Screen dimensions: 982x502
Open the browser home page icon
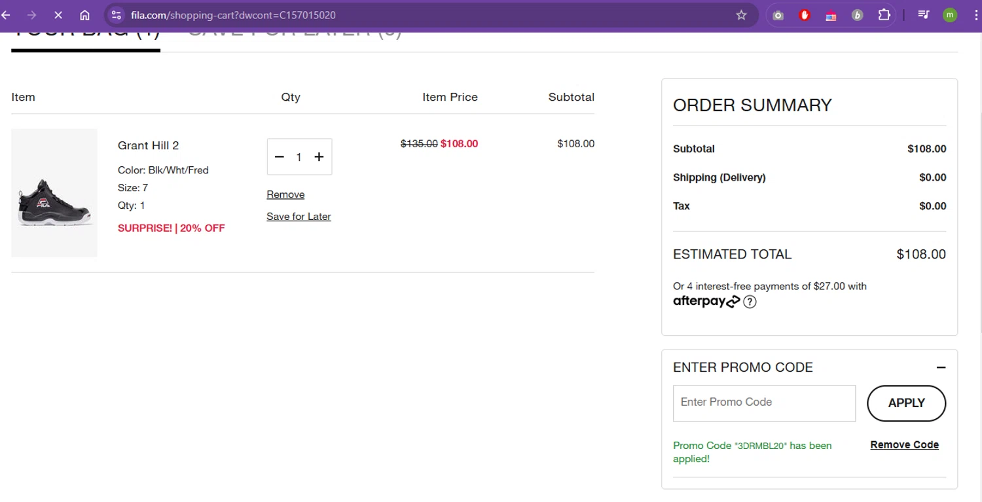pyautogui.click(x=84, y=15)
